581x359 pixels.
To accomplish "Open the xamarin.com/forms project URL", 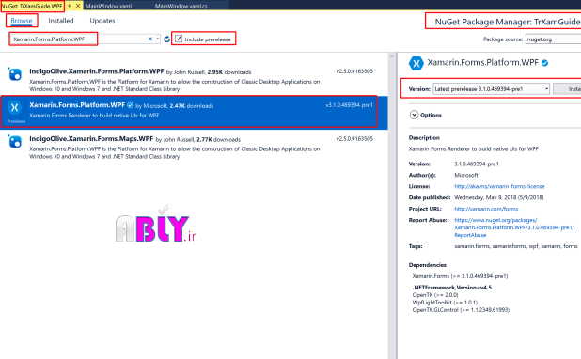I will (486, 209).
